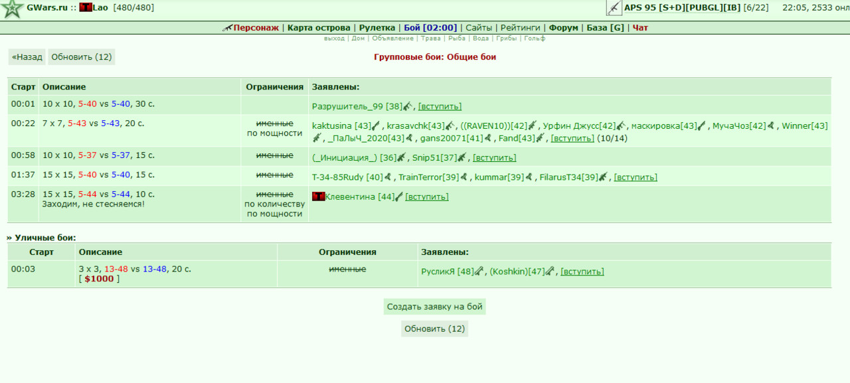Click the Гольф submenu link
Viewport: 850px width, 383px height.
tap(535, 38)
